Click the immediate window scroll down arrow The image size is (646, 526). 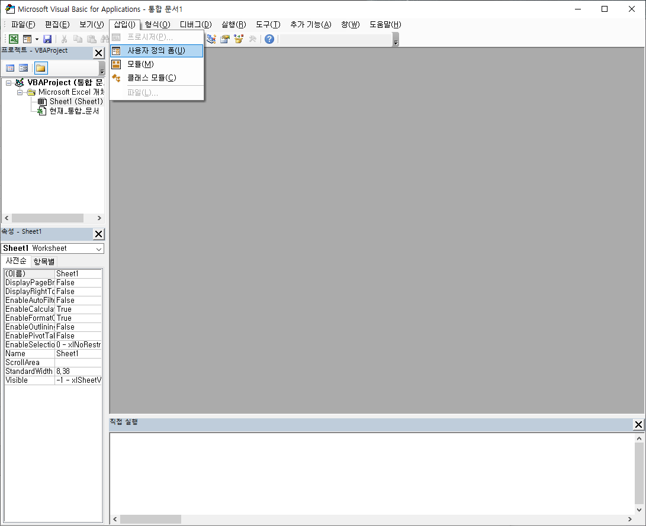pos(639,509)
